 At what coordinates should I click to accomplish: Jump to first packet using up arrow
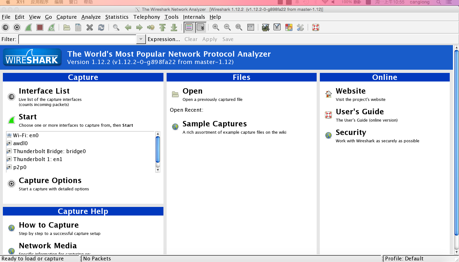tap(162, 28)
